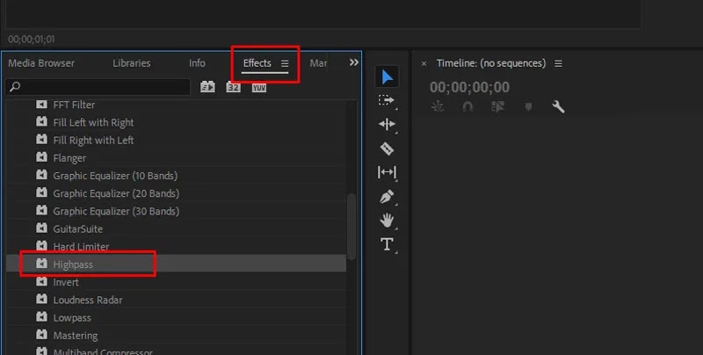Add a marker in the Timeline
Viewport: 703px width, 355px height.
(x=529, y=107)
